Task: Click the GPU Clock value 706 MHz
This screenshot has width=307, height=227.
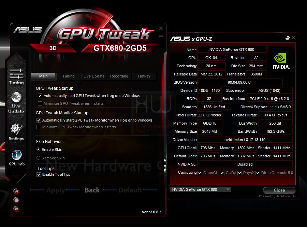Action: click(208, 148)
